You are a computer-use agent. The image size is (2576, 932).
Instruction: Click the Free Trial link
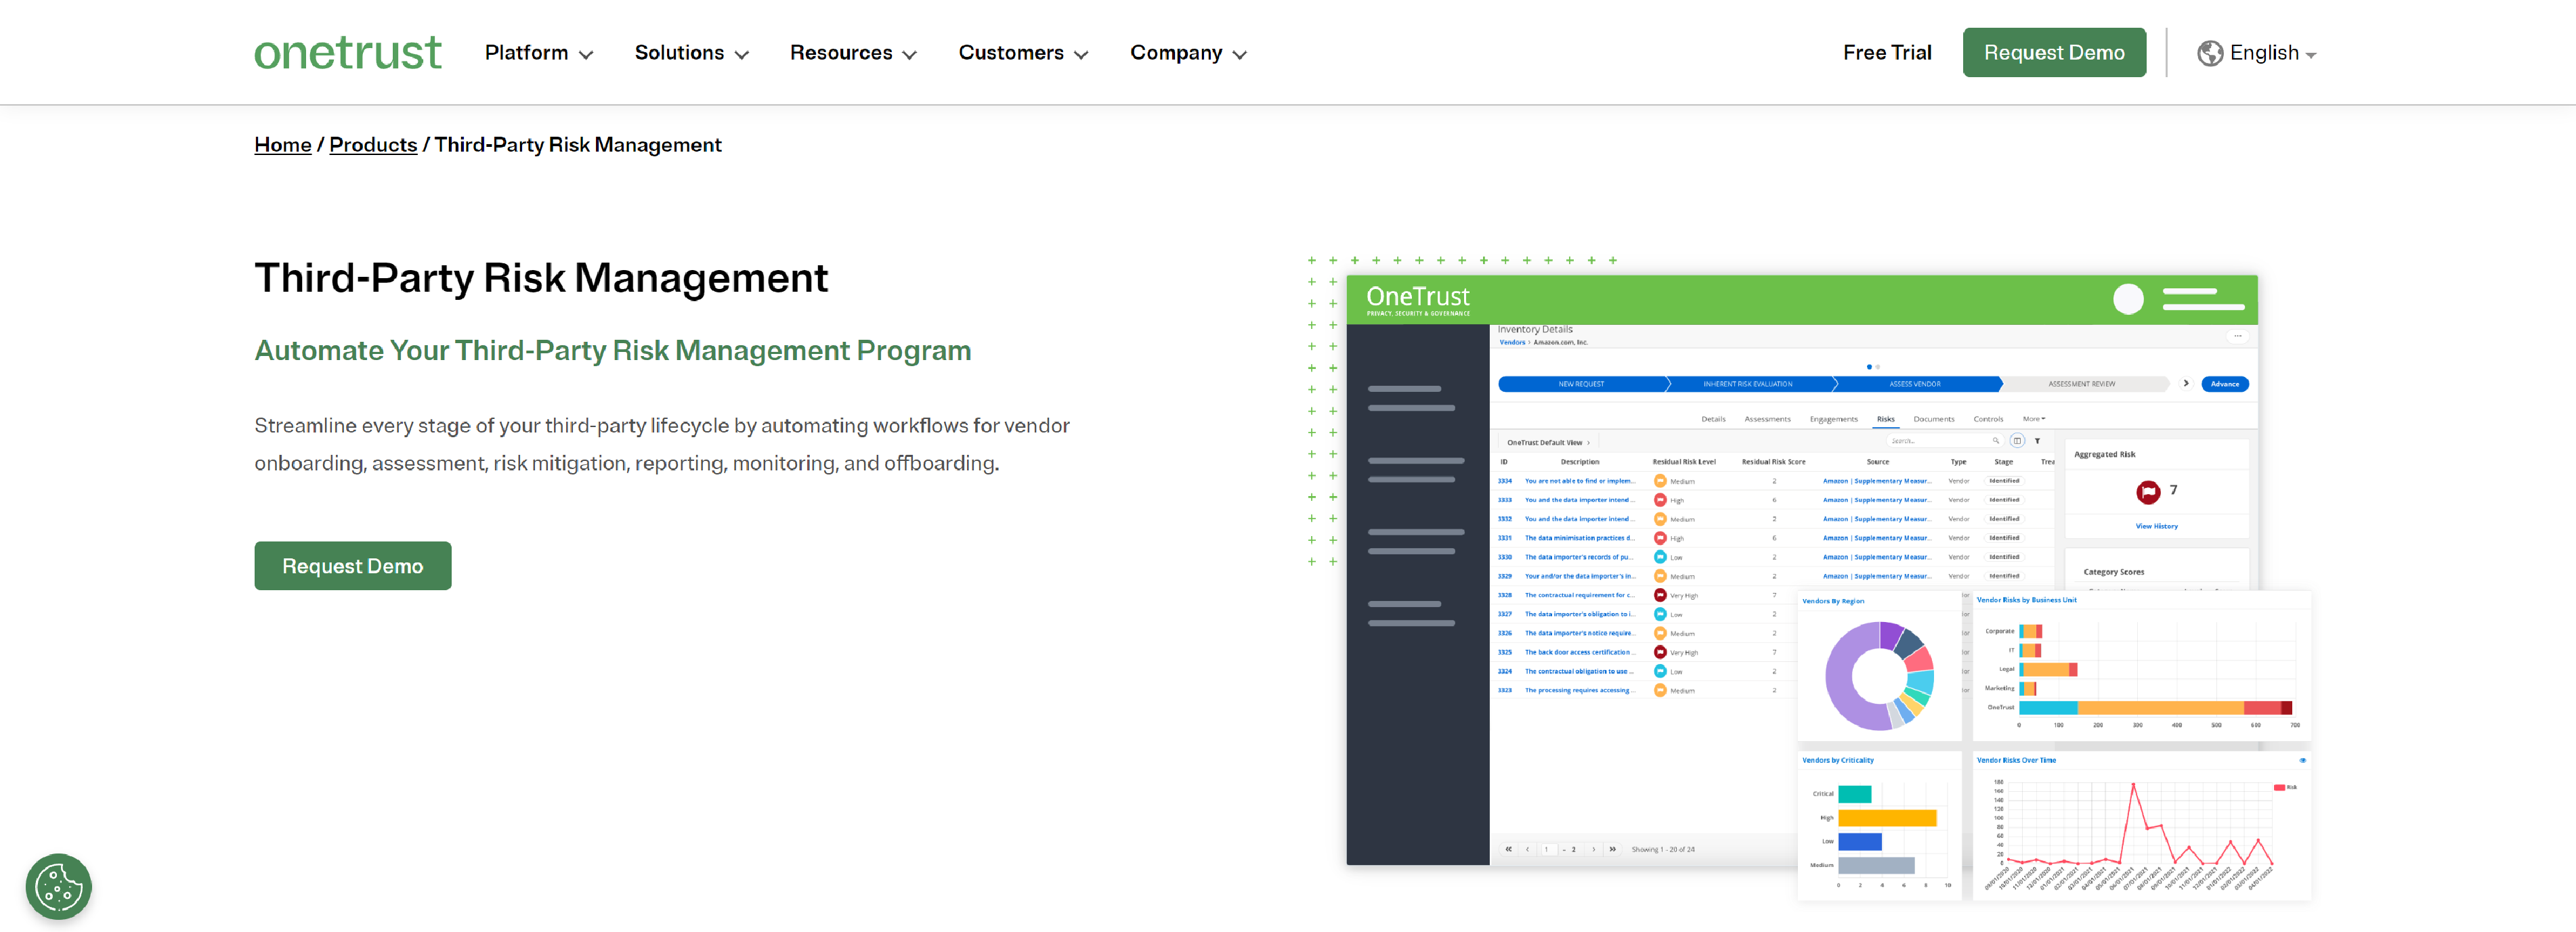(1887, 53)
